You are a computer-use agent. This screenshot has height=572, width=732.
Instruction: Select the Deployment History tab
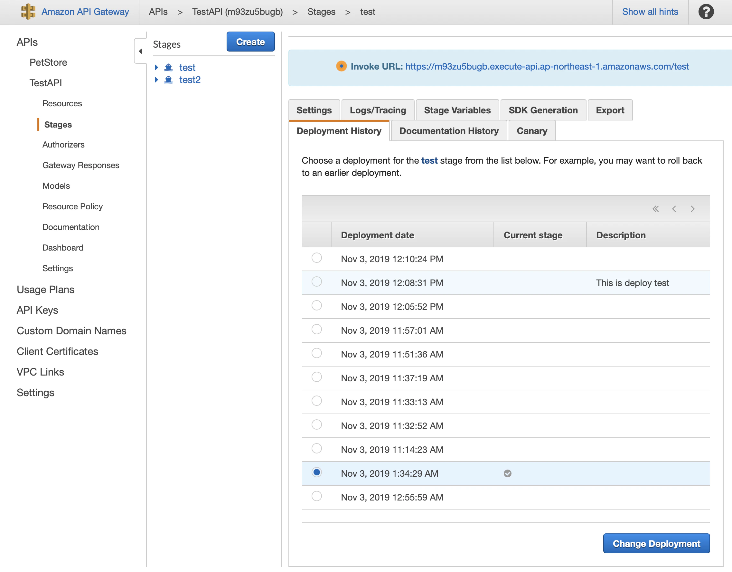339,131
